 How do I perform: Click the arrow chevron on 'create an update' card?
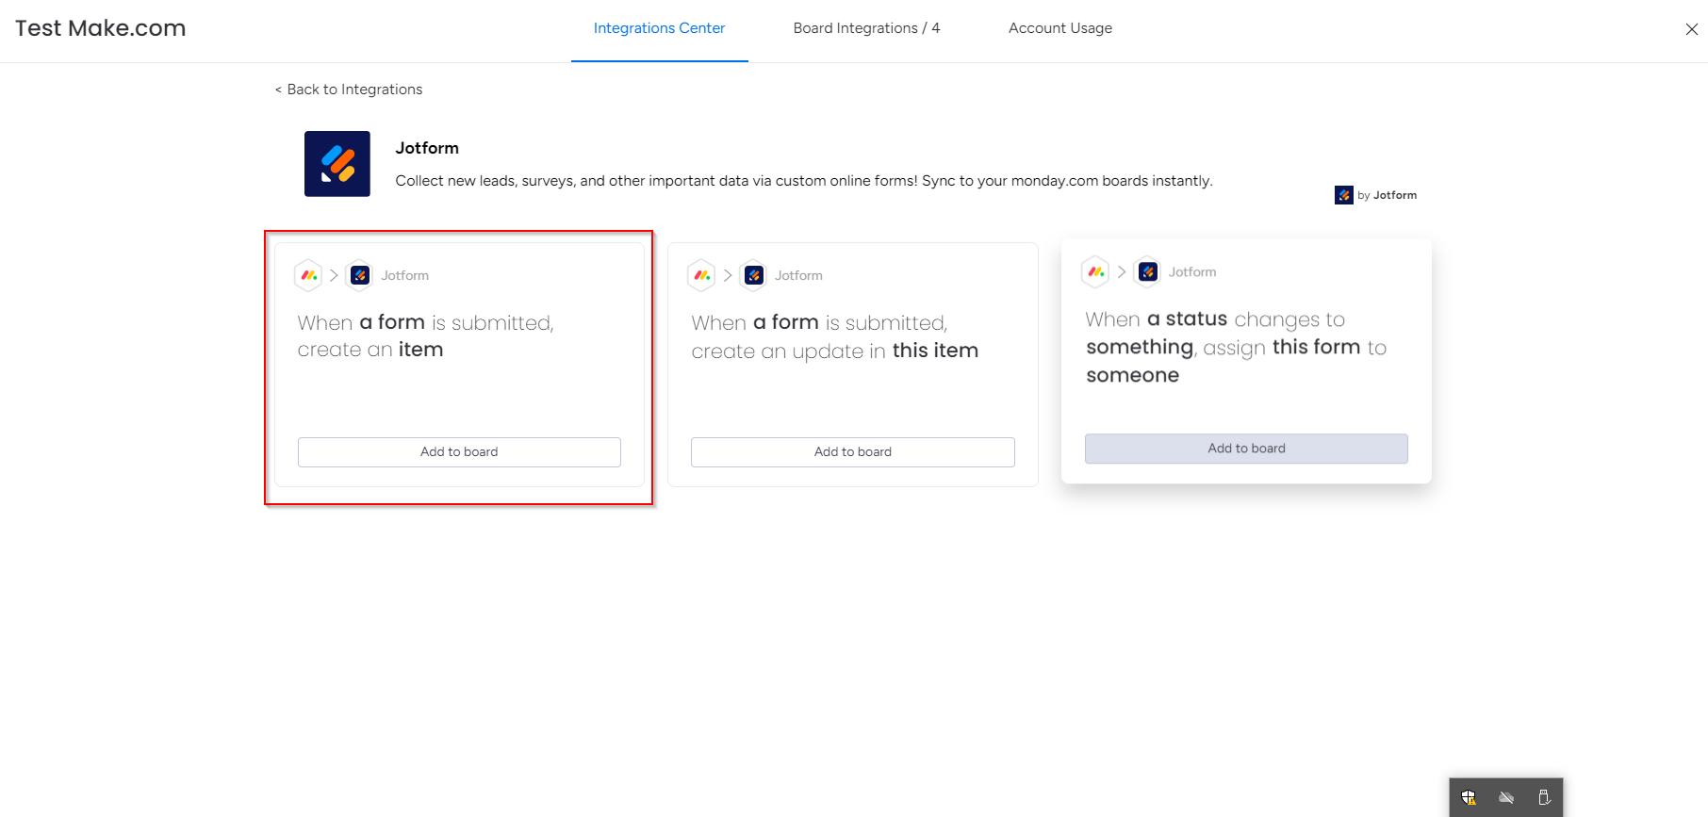[728, 275]
